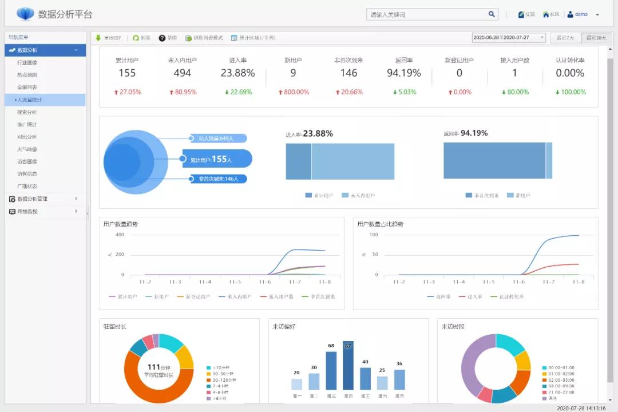
Task: Open 广播状态 in the sidebar menu
Action: [27, 186]
